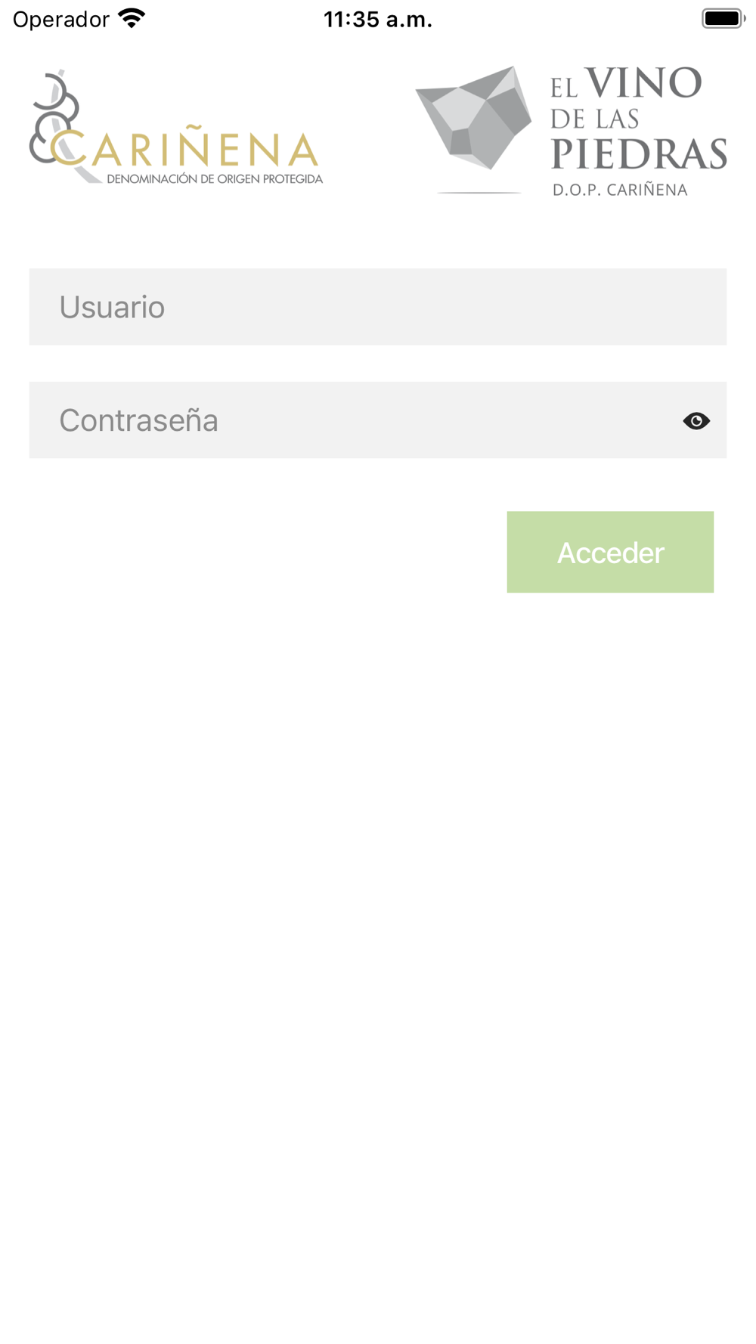756x1344 pixels.
Task: Tap the battery icon in status bar
Action: (723, 19)
